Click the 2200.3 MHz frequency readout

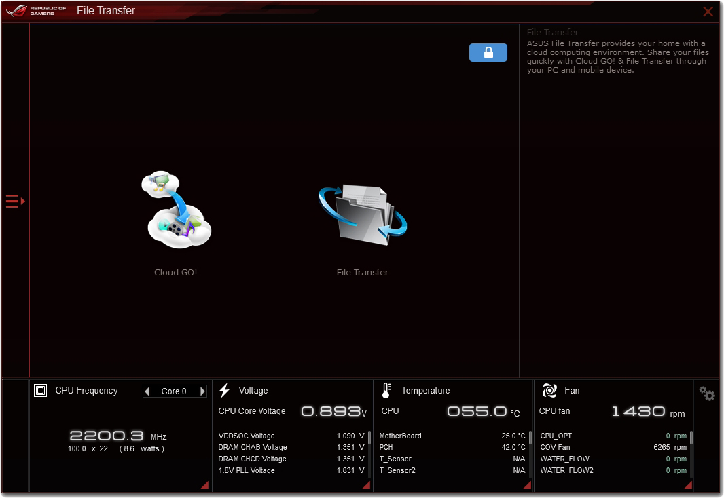117,436
